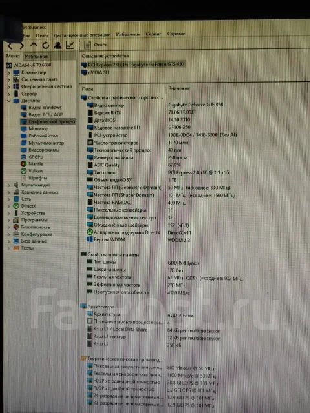Select the ASIC Quality row

tap(134, 165)
